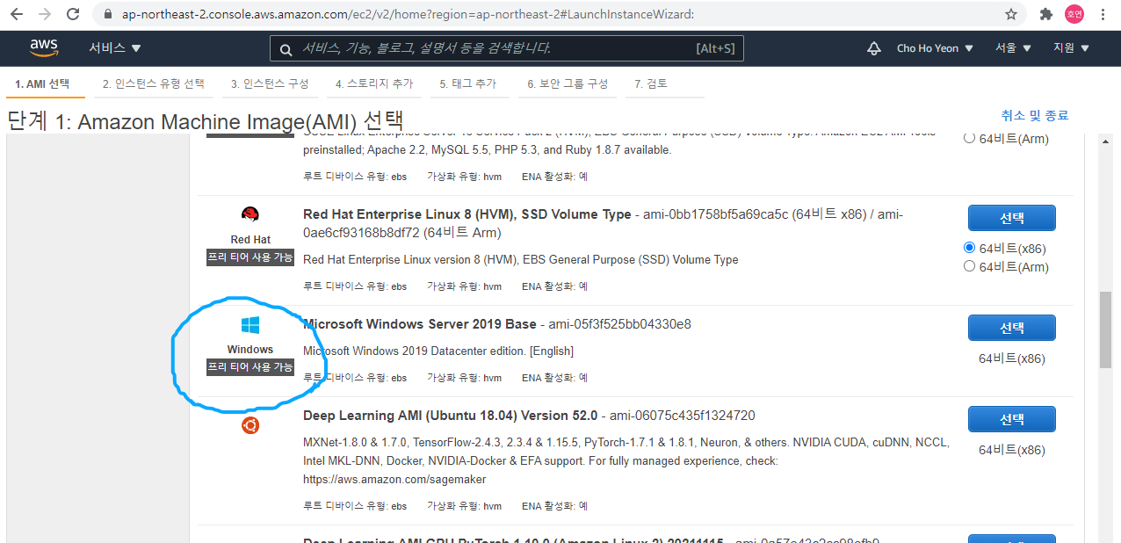Click 선택 for Red Hat Enterprise Linux 8

[1012, 218]
